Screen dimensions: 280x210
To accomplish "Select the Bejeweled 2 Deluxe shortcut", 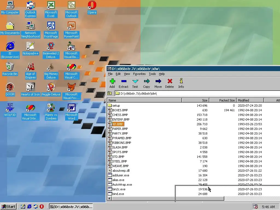I will 51,50.
